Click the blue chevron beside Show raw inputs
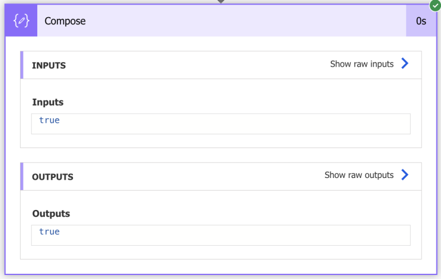Image resolution: width=441 pixels, height=279 pixels. pos(405,64)
